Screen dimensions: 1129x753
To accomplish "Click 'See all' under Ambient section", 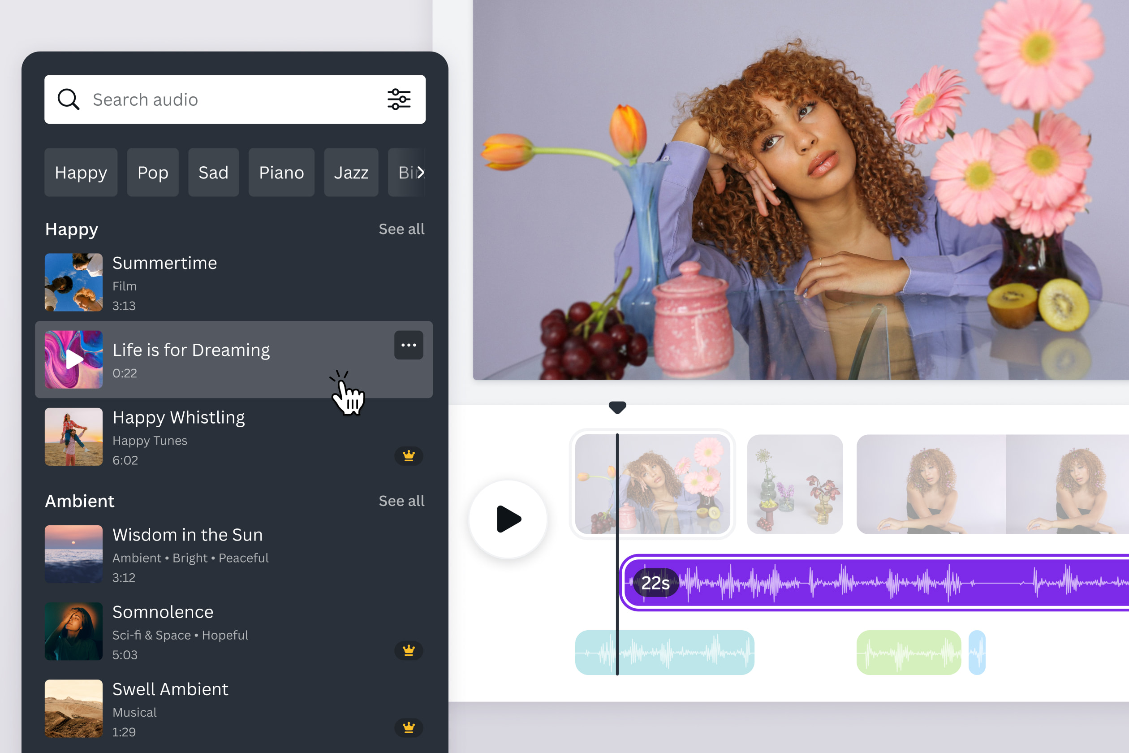I will click(x=401, y=502).
